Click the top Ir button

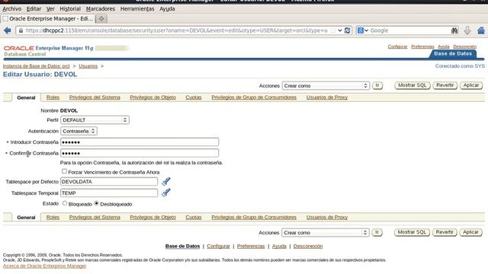click(377, 85)
